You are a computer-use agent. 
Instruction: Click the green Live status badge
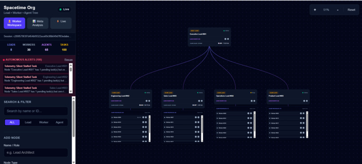point(64,9)
